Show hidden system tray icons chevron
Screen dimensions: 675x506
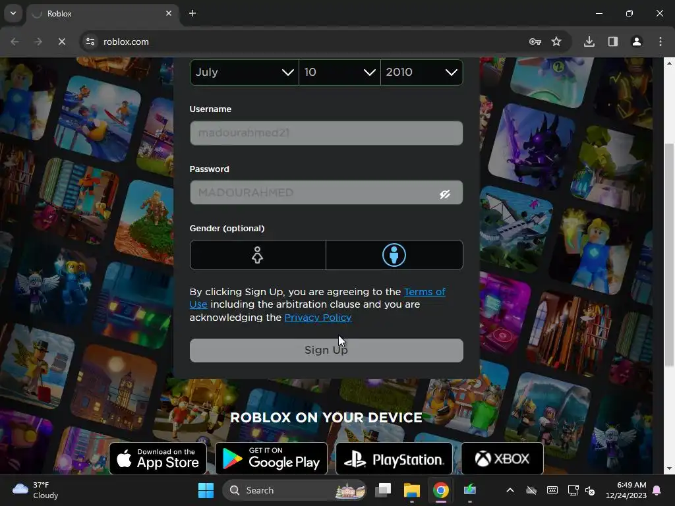pos(510,490)
